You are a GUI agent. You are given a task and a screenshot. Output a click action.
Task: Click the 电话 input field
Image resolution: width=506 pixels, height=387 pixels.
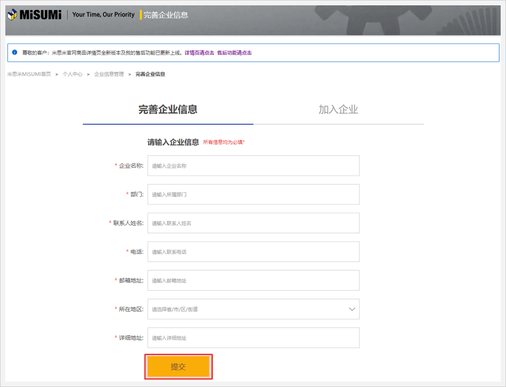pyautogui.click(x=253, y=252)
